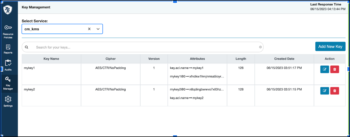Edit the mykey2 key

(x=325, y=91)
